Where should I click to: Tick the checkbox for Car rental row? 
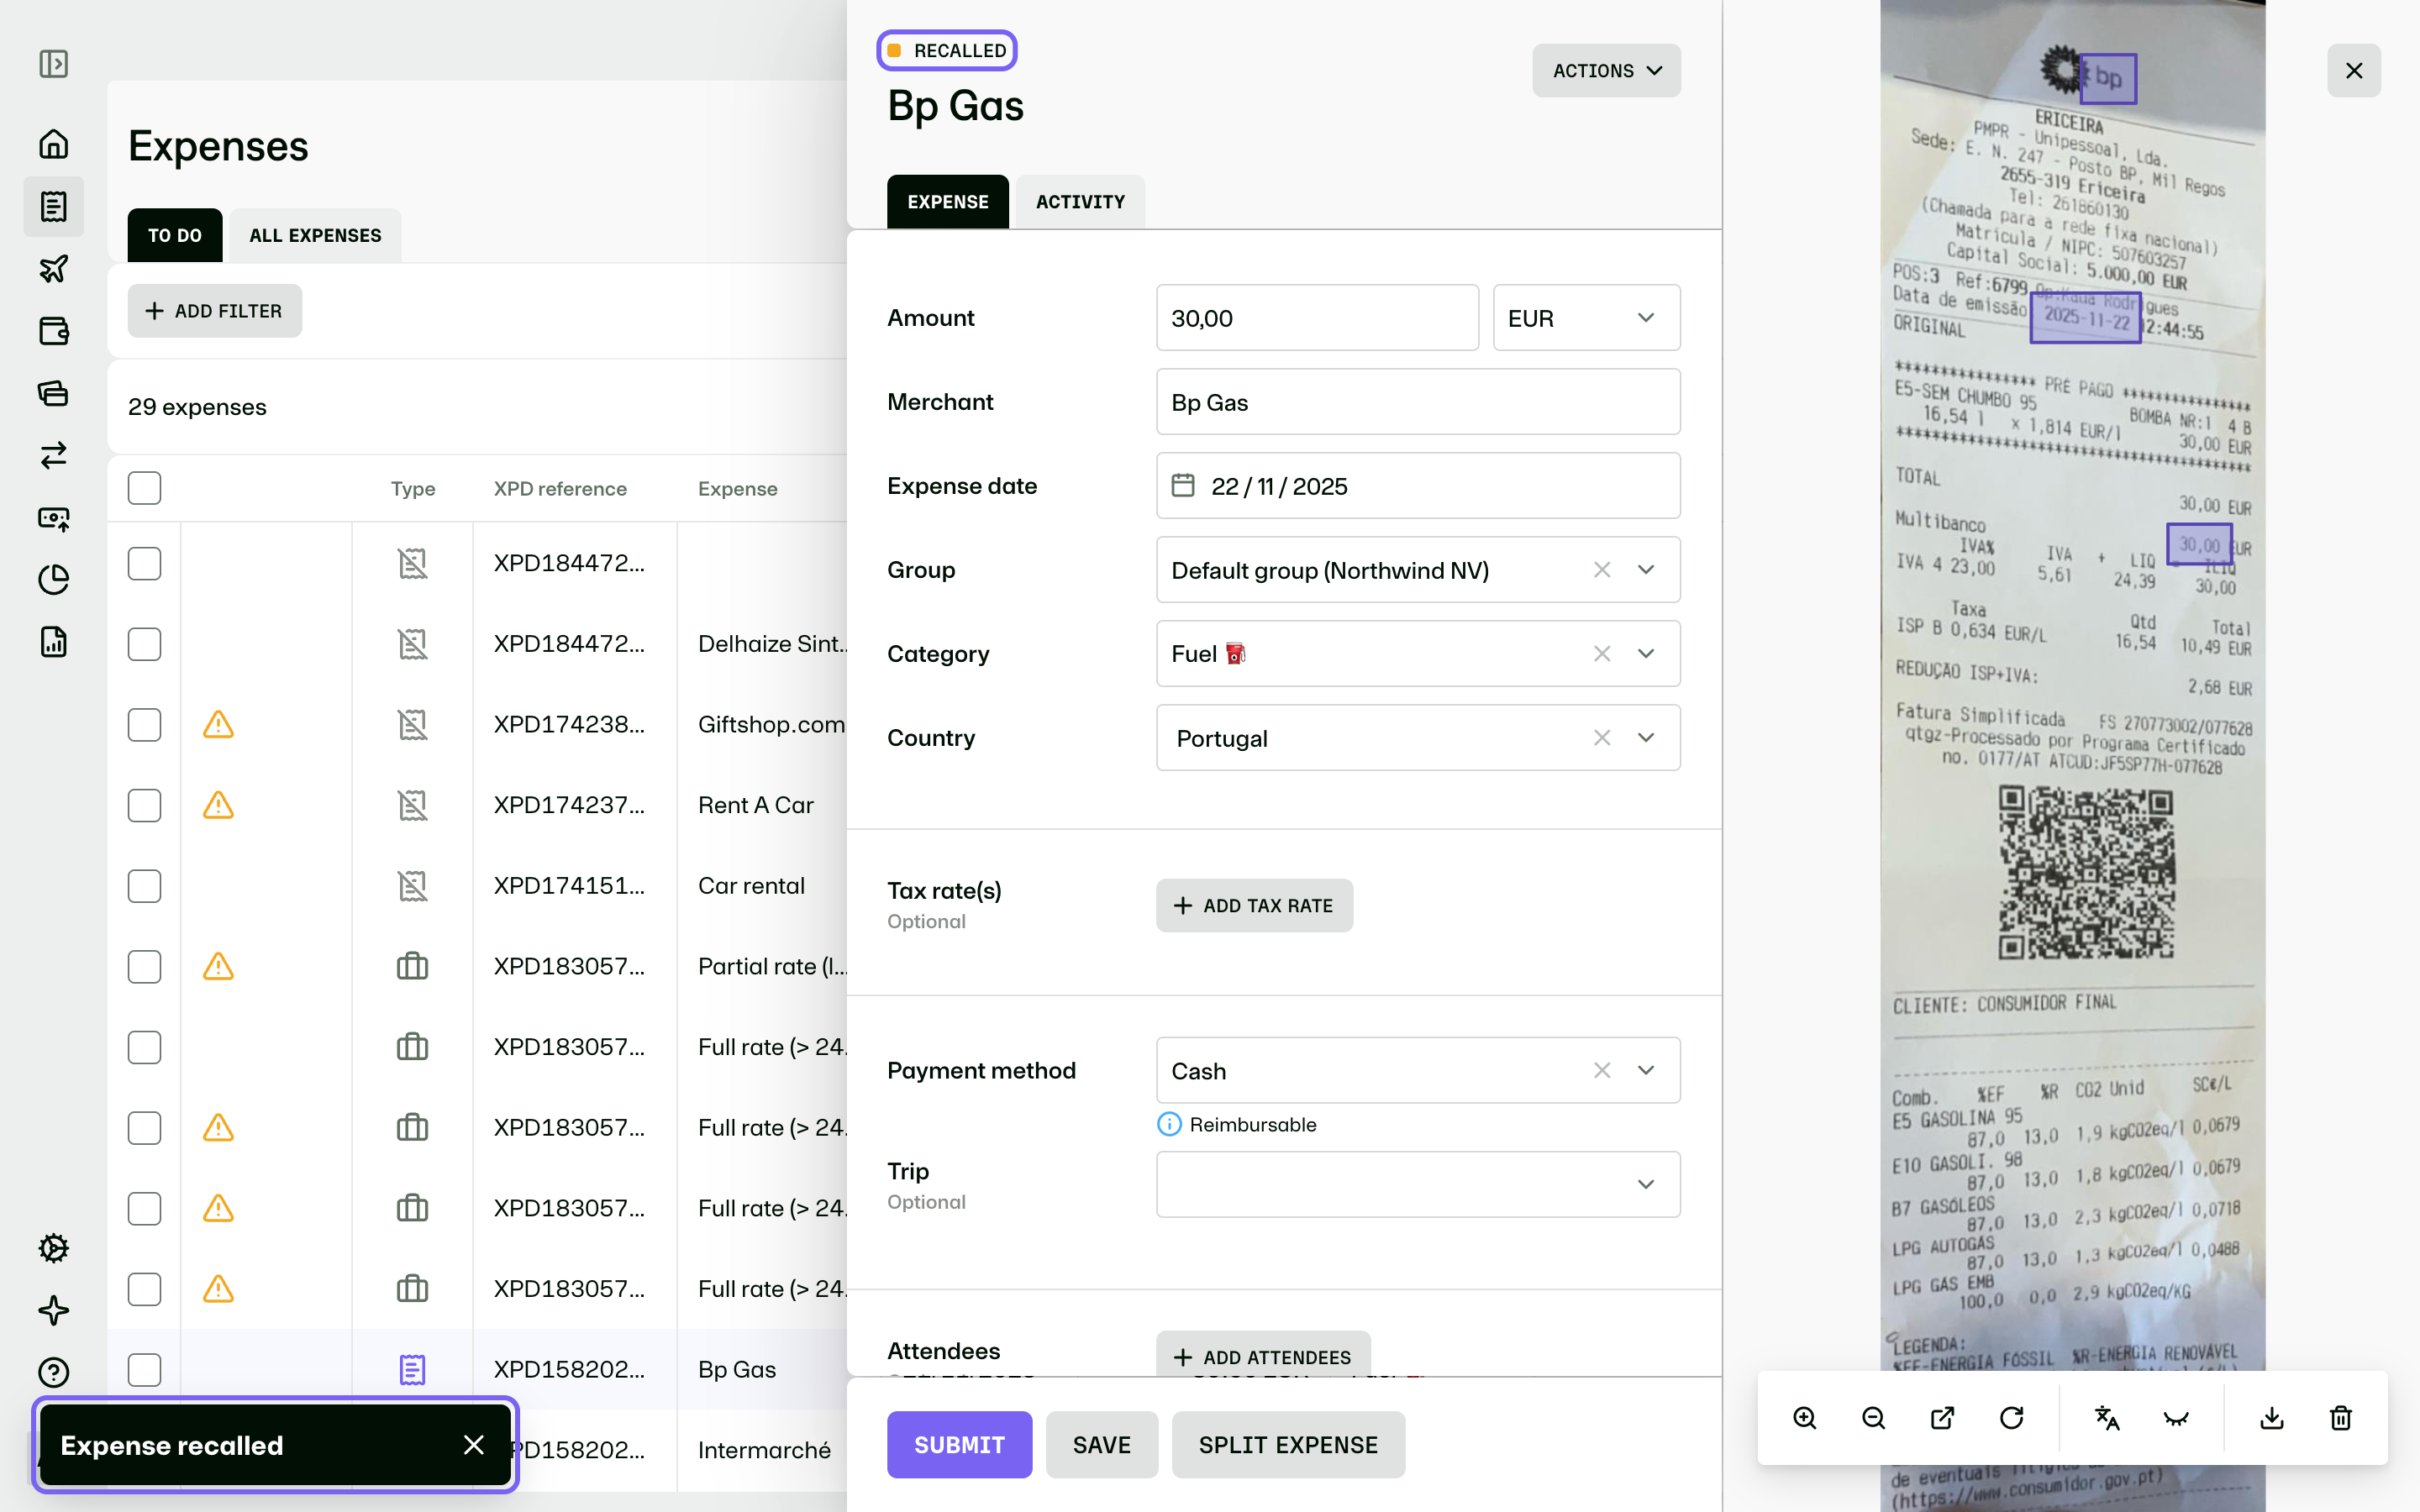[144, 886]
